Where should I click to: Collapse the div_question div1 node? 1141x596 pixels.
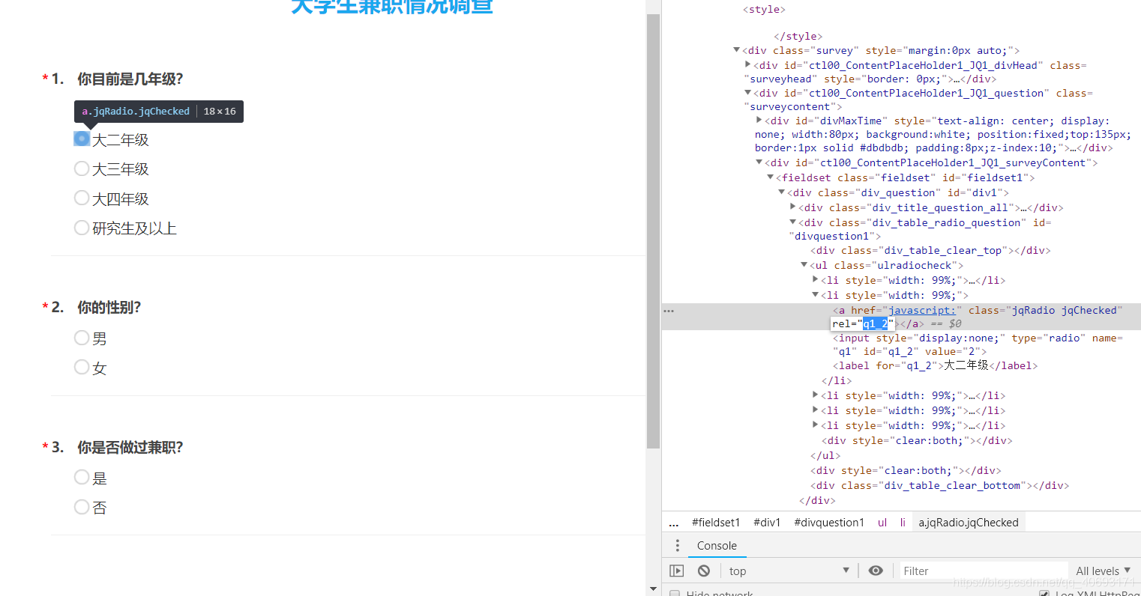pos(781,192)
